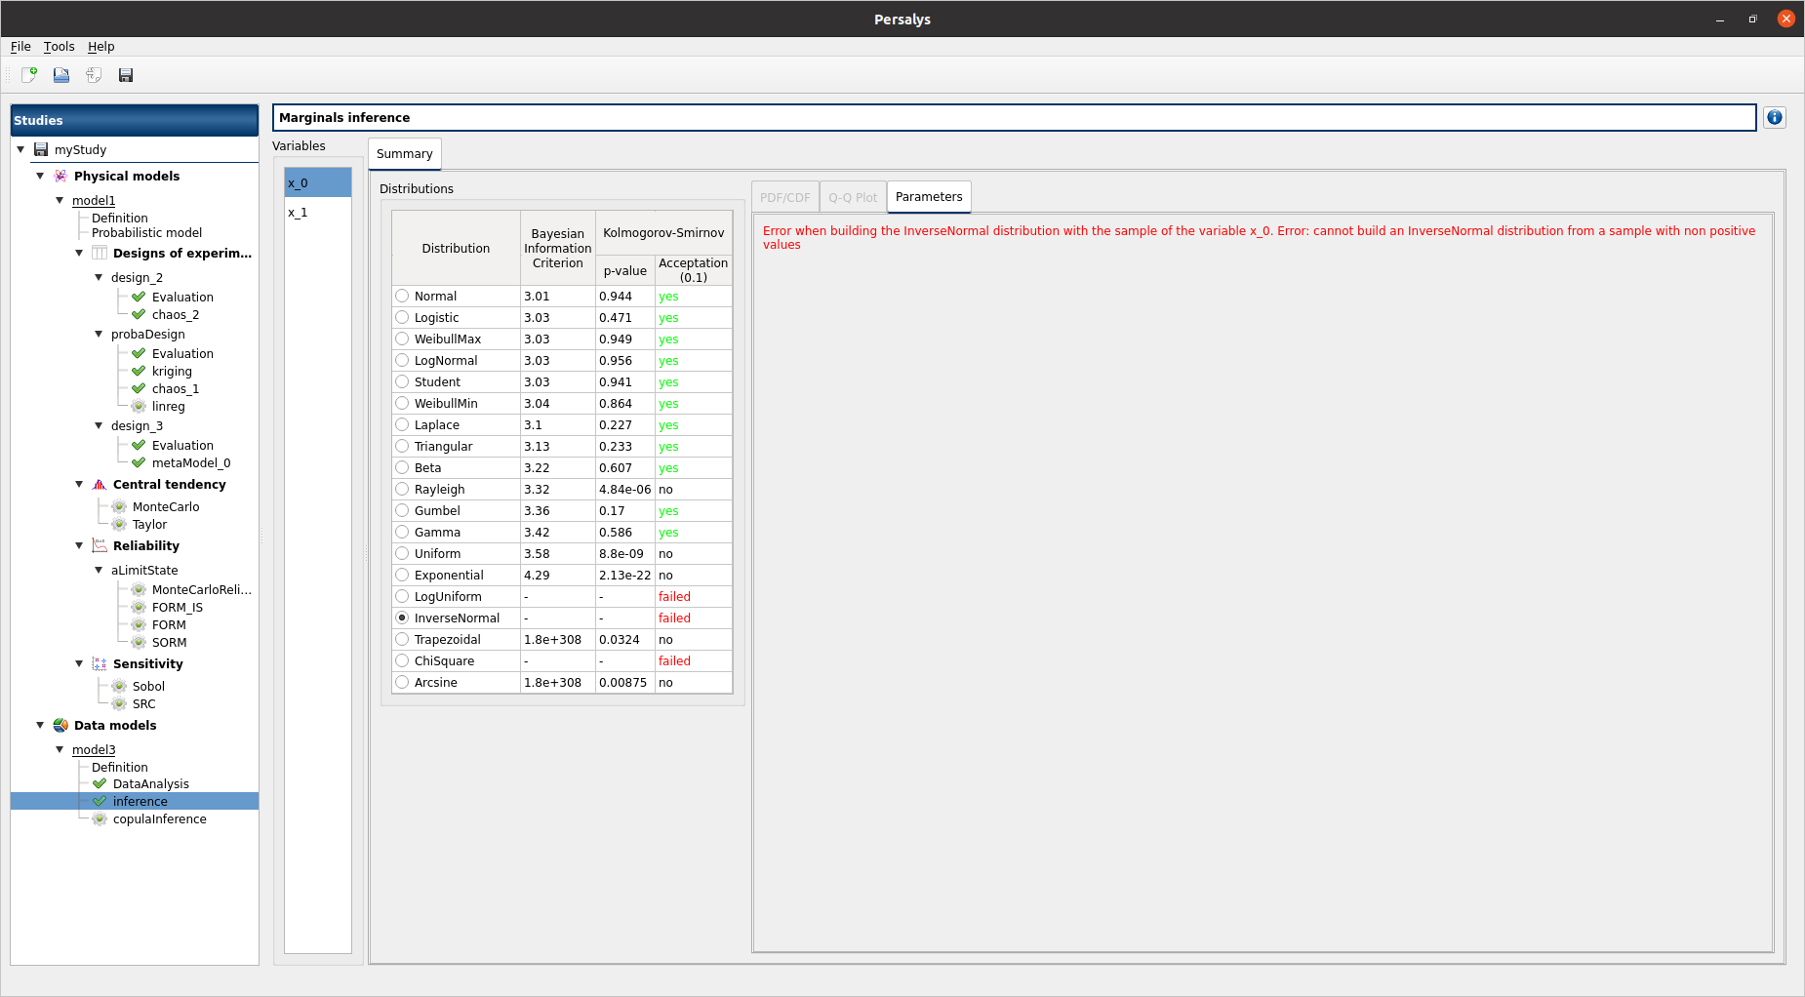Viewport: 1805px width, 997px height.
Task: Collapse the Sensitivity tree section
Action: click(x=79, y=664)
